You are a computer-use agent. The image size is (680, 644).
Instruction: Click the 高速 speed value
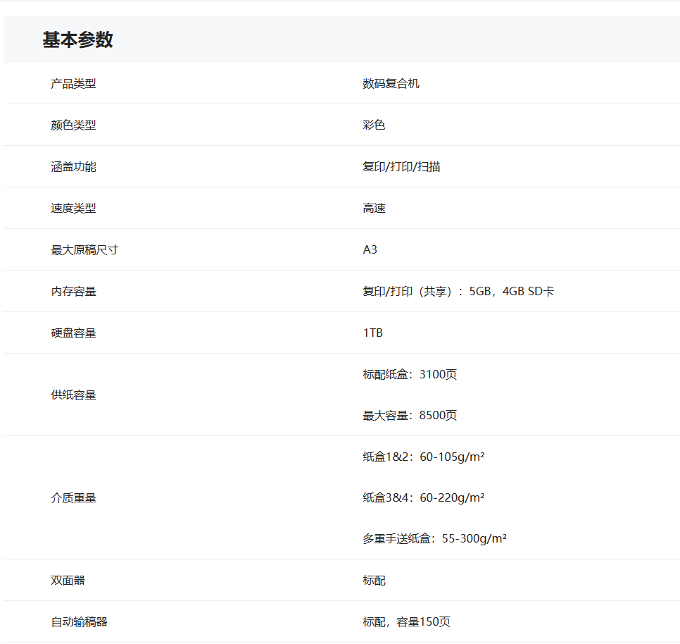[x=374, y=209]
